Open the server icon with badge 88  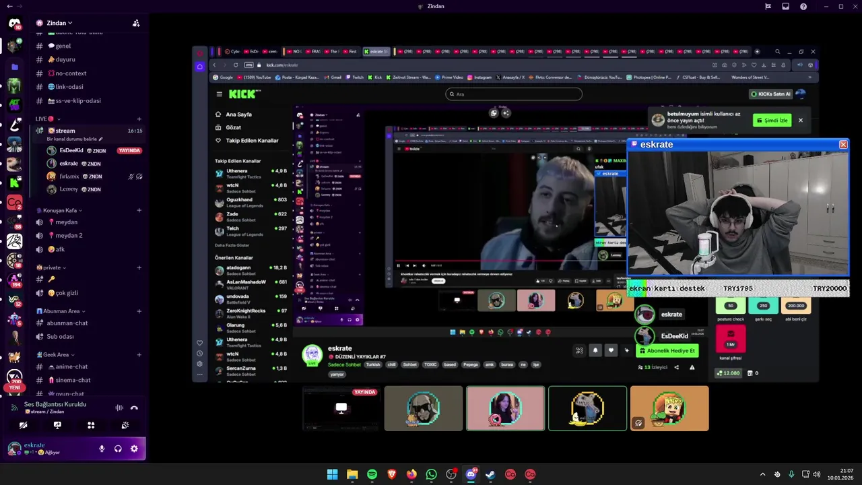tap(14, 222)
